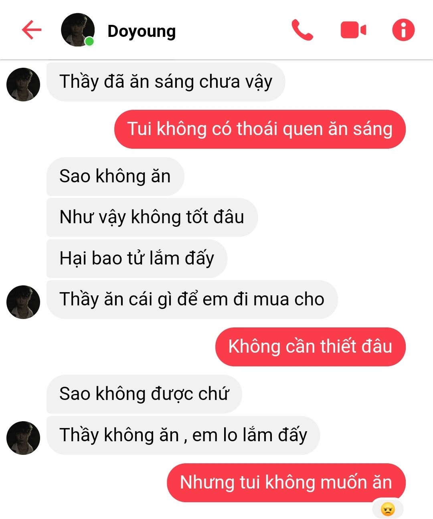Tap avatar beside "Thầy ăn cái gì để em đi mua cho"
Image resolution: width=433 pixels, height=519 pixels.
click(x=23, y=302)
